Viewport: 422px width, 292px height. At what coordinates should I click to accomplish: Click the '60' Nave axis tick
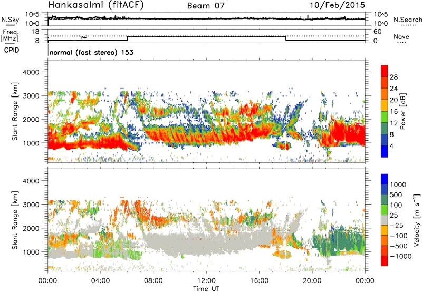click(x=377, y=32)
